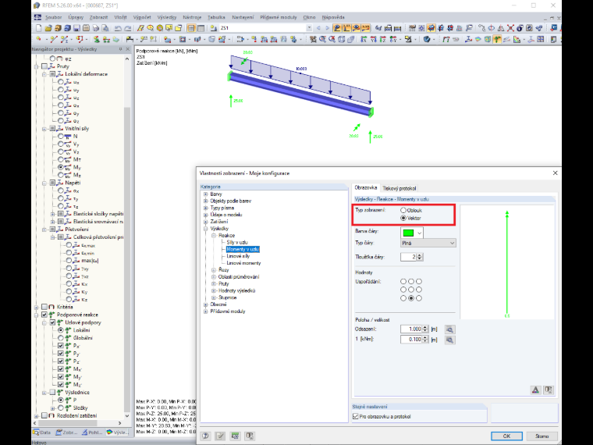Screen dimensions: 593x445
Task: Expand the Pruty category in dialog tree
Action: point(214,284)
